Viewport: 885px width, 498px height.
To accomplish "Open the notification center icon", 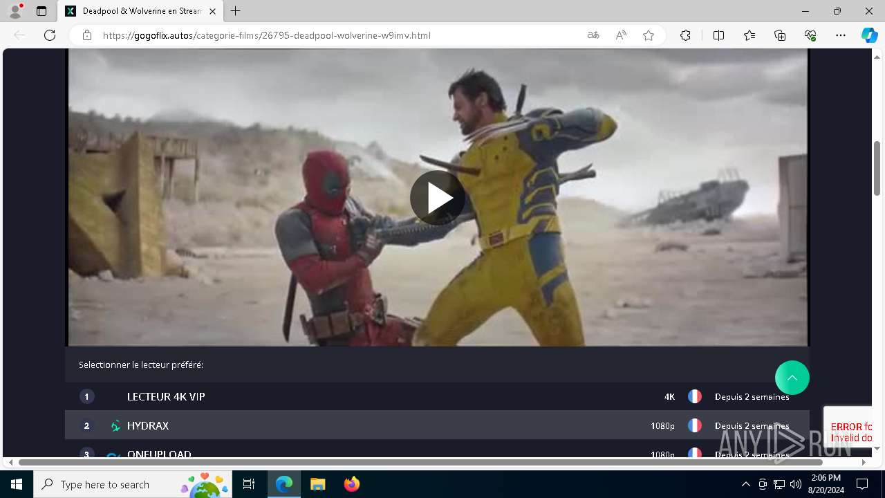I will (862, 484).
